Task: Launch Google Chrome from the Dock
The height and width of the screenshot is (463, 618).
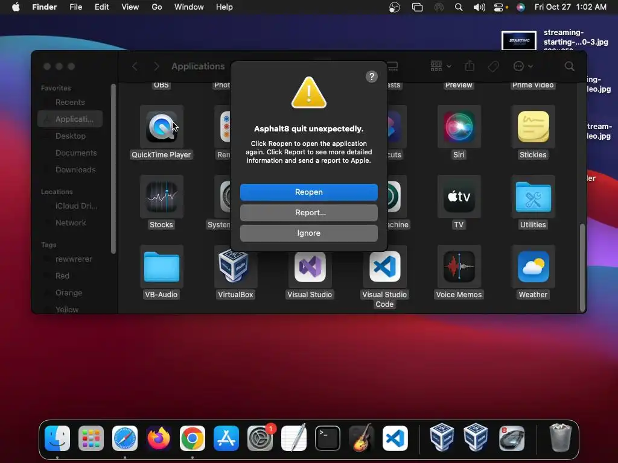Action: point(193,438)
